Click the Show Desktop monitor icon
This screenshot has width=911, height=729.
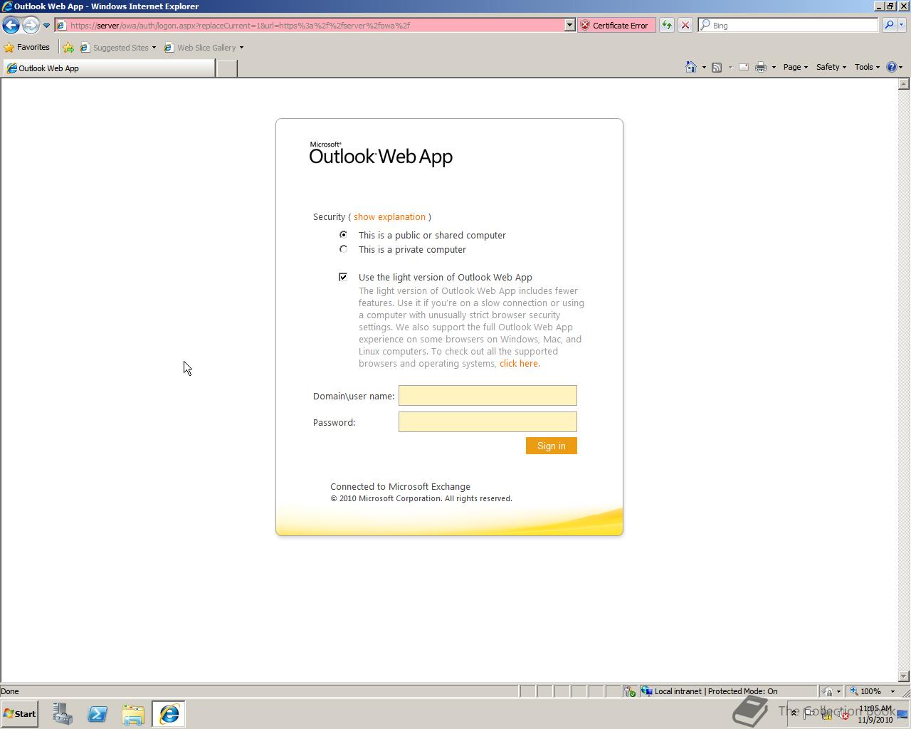pos(902,714)
